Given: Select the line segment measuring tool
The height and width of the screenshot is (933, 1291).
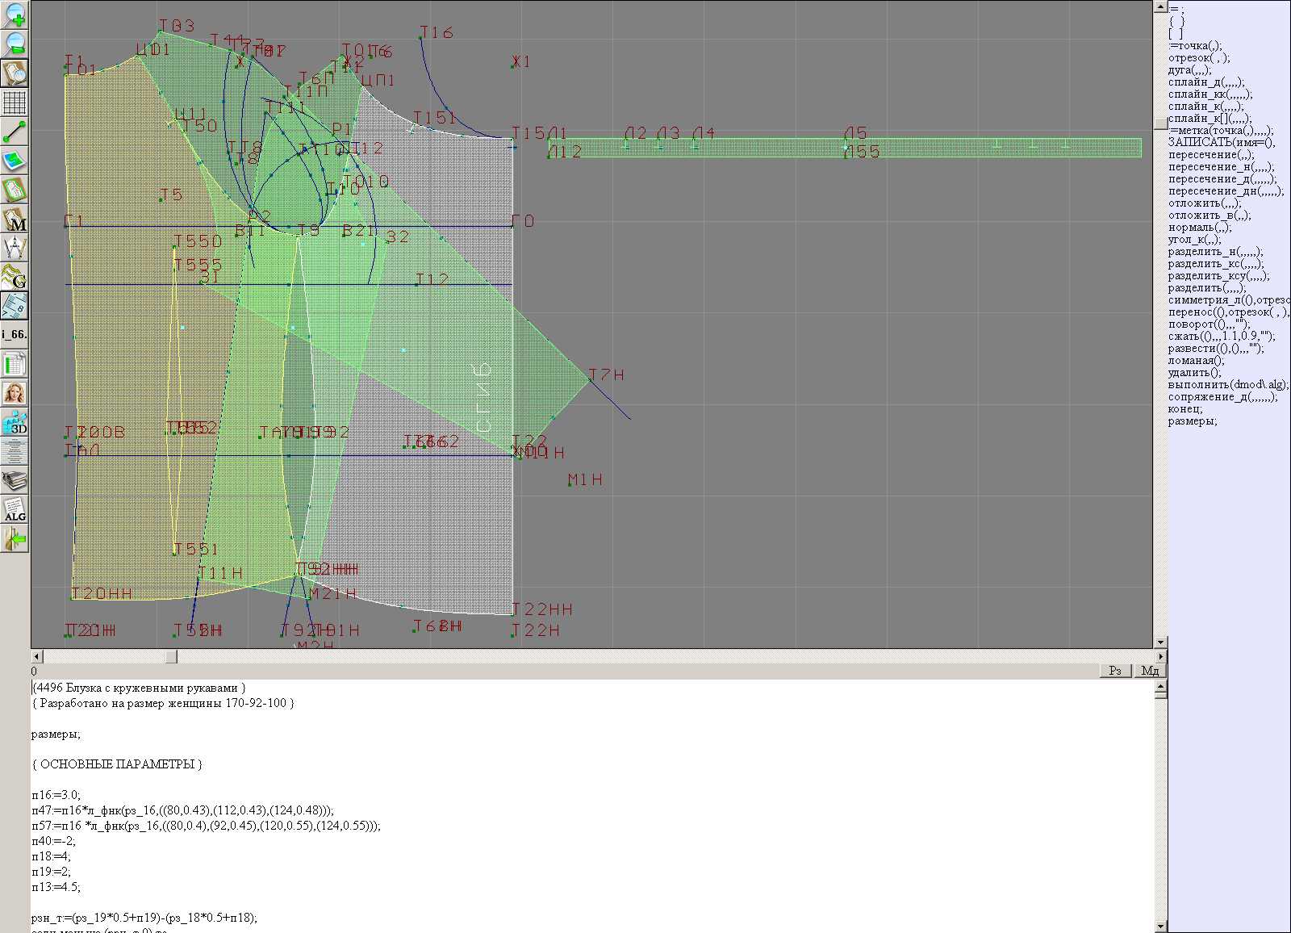Looking at the screenshot, I should [x=15, y=132].
